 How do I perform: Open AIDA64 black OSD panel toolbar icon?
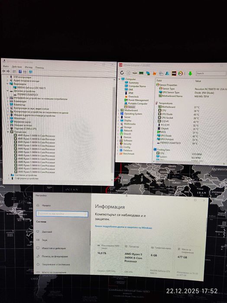click(x=174, y=73)
